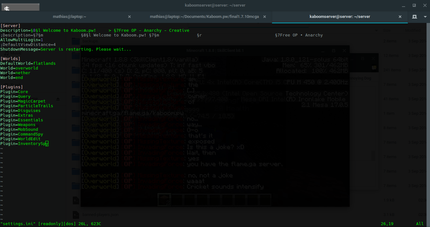
Task: Click the World=overworld line
Action: pos(19,68)
